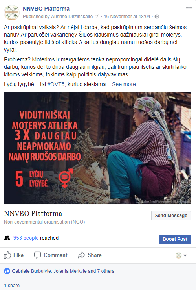Click Ausrine Dirzinskaite publisher name
196x290 pixels.
pos(72,17)
